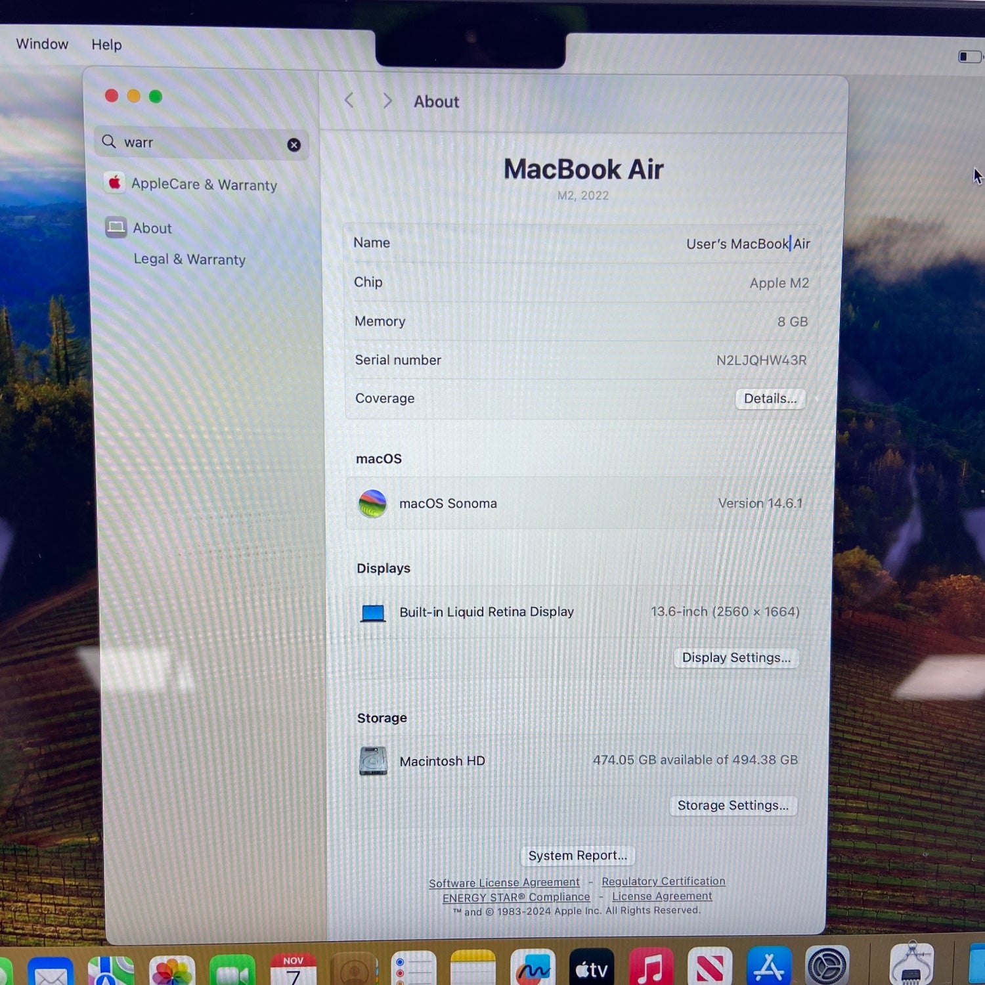This screenshot has height=985, width=985.
Task: Click System Settings icon in dock
Action: pyautogui.click(x=827, y=967)
